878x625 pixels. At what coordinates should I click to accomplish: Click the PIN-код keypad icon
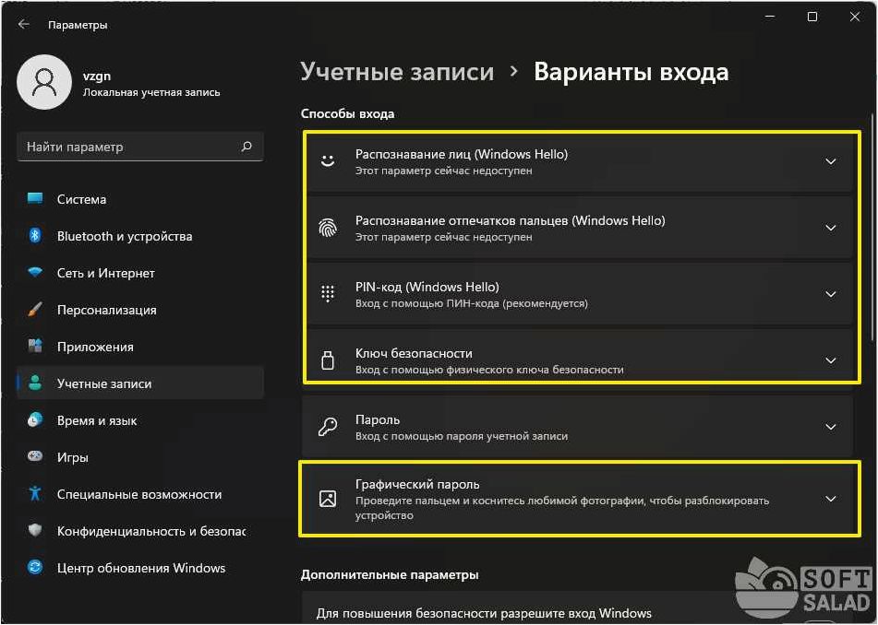(328, 293)
